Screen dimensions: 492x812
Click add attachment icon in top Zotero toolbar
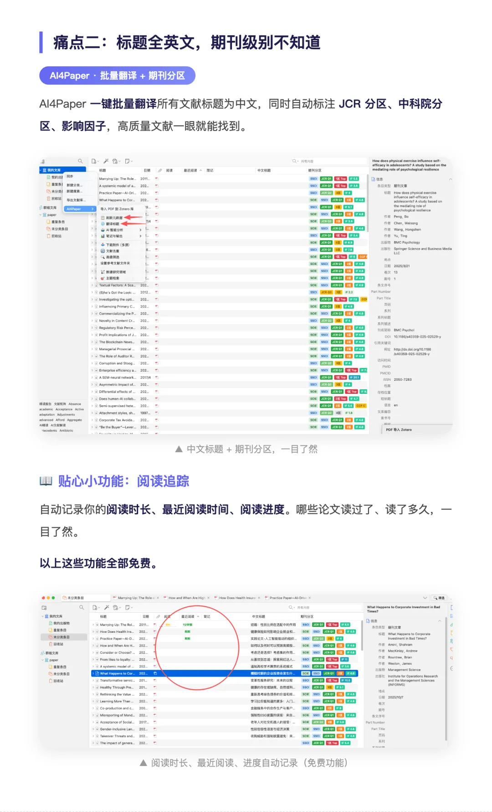116,161
